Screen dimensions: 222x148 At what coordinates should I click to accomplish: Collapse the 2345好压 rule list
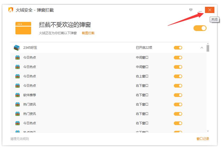tap(202, 48)
